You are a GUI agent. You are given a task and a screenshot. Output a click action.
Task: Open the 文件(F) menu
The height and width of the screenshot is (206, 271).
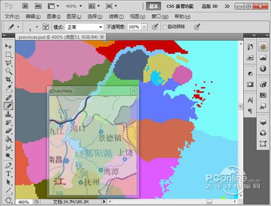pos(12,17)
